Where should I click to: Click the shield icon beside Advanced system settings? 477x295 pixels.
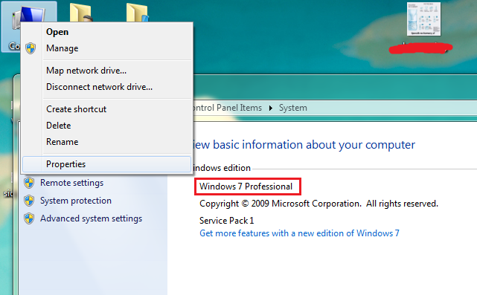point(29,218)
